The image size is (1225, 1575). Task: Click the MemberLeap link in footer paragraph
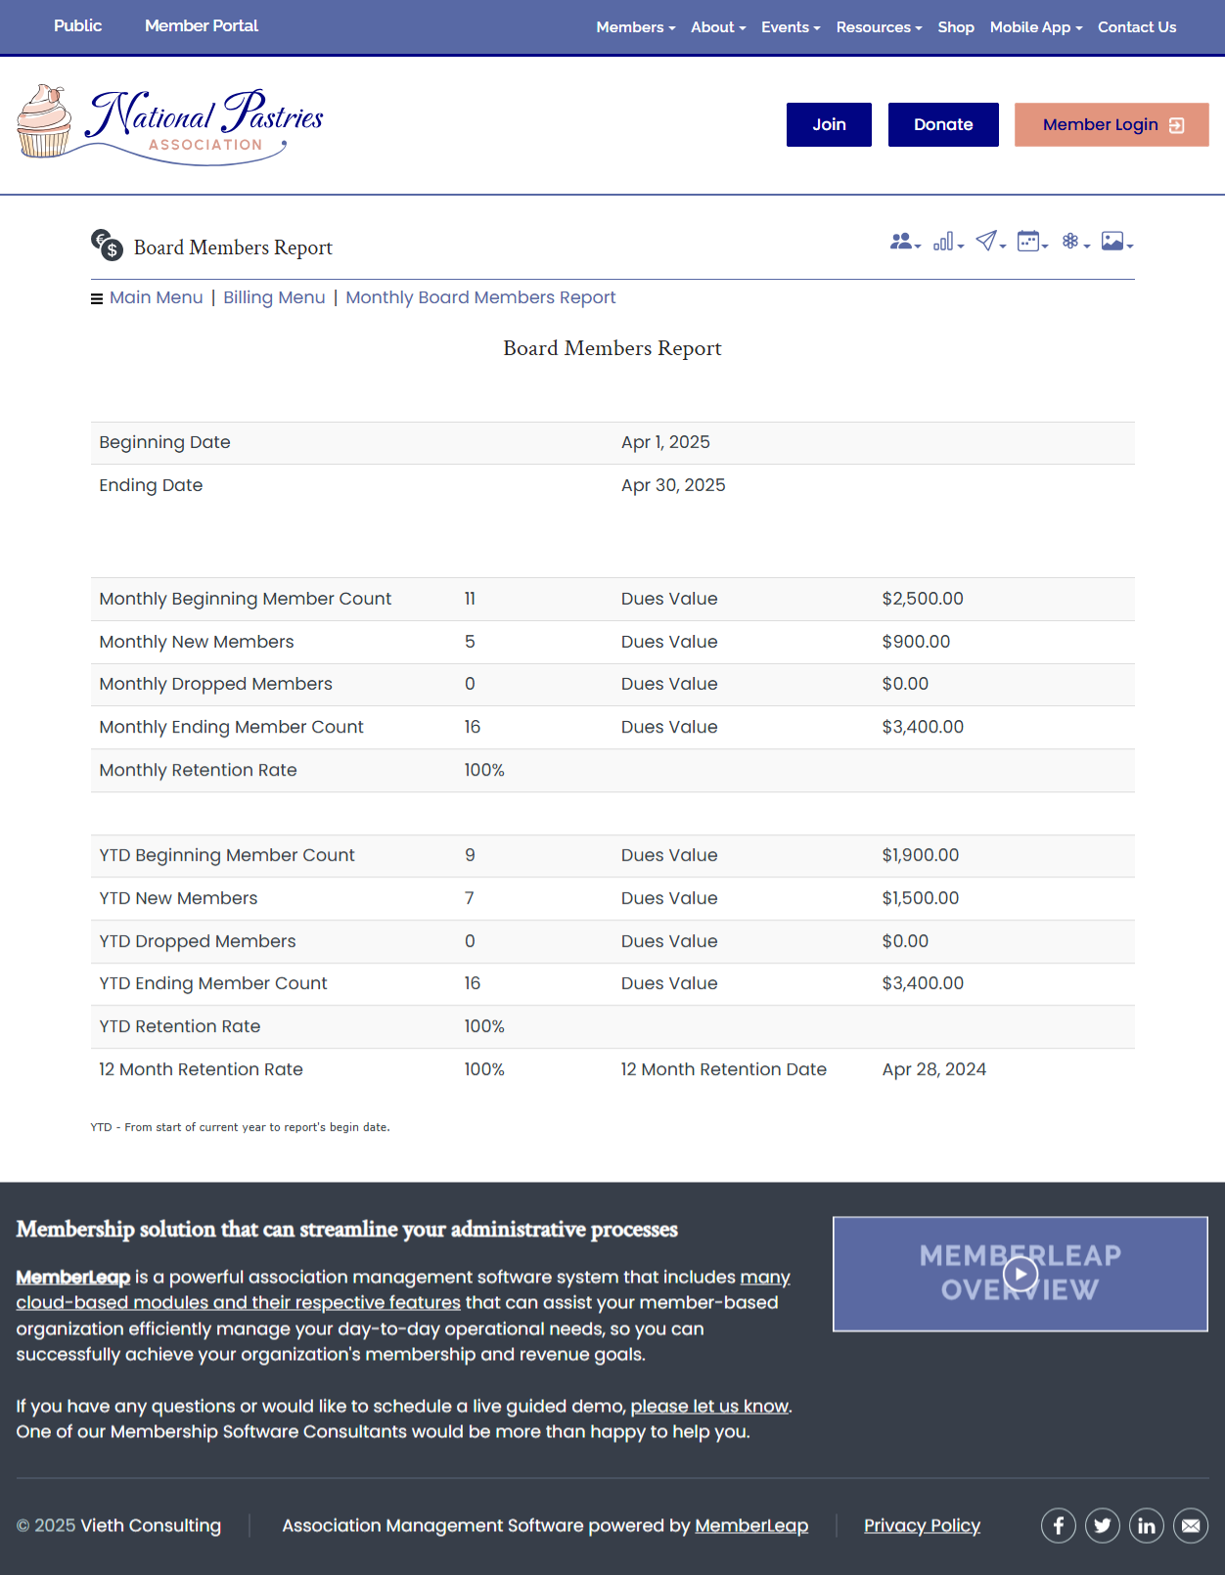point(73,1277)
